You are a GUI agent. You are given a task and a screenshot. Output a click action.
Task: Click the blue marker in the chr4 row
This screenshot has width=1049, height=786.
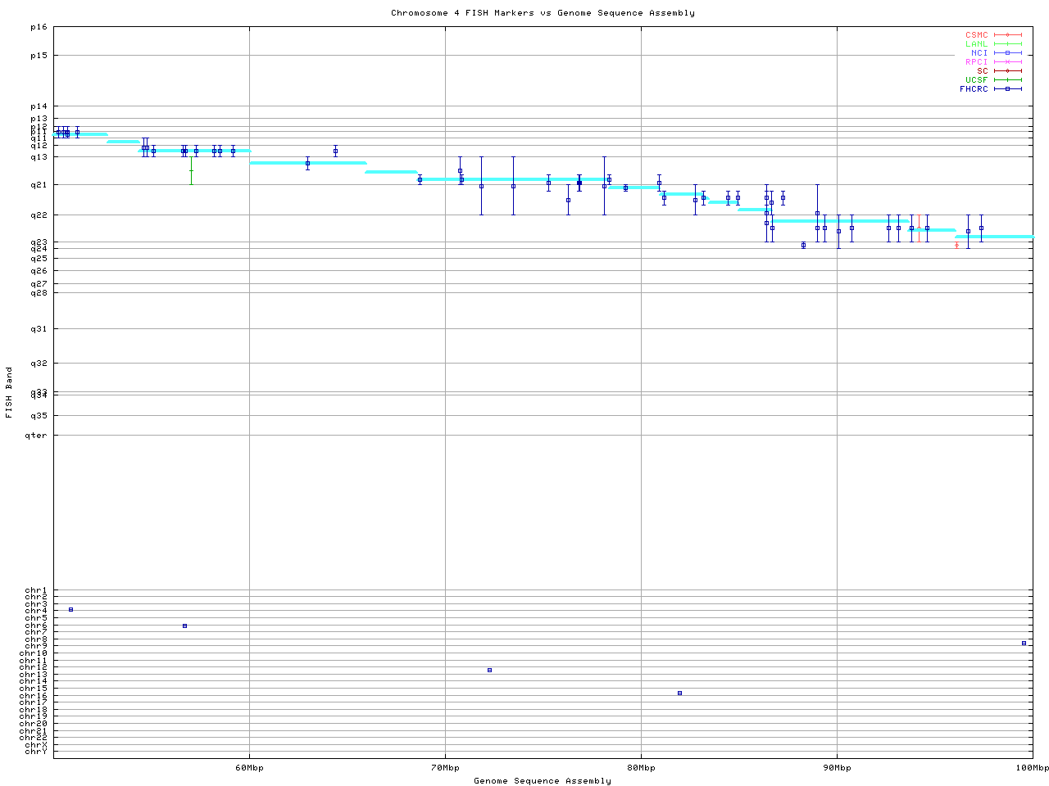click(71, 610)
